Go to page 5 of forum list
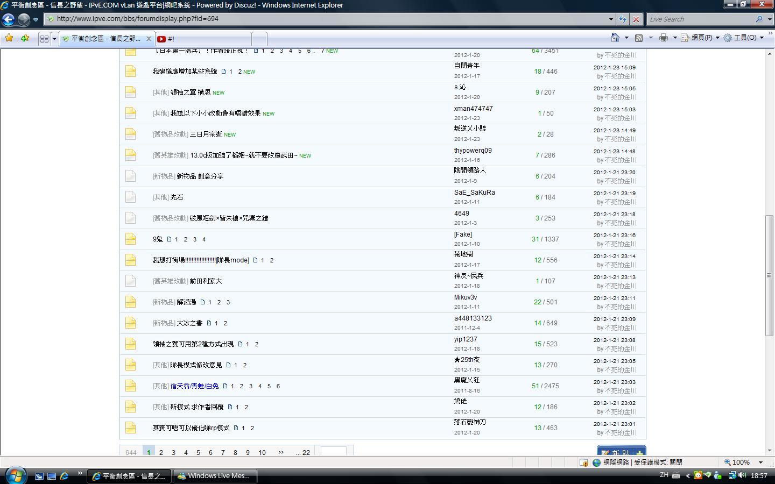Viewport: 775px width, 484px height. (198, 453)
